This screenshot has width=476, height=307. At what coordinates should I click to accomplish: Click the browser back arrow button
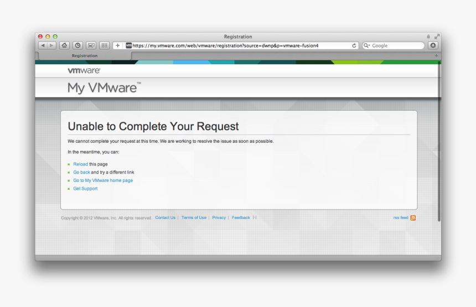[x=43, y=45]
